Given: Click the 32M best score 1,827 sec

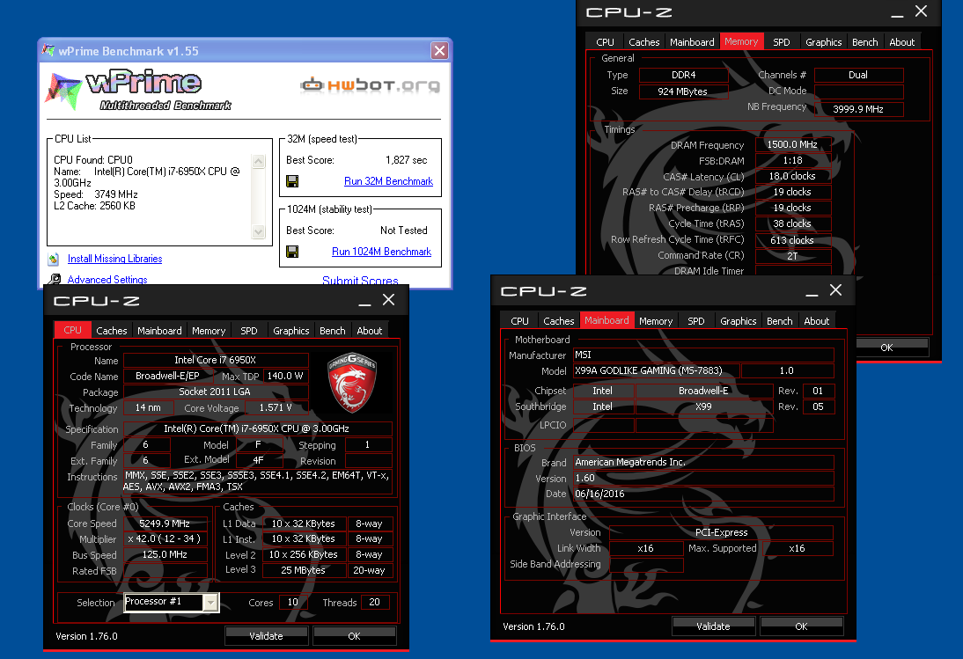Looking at the screenshot, I should click(406, 160).
